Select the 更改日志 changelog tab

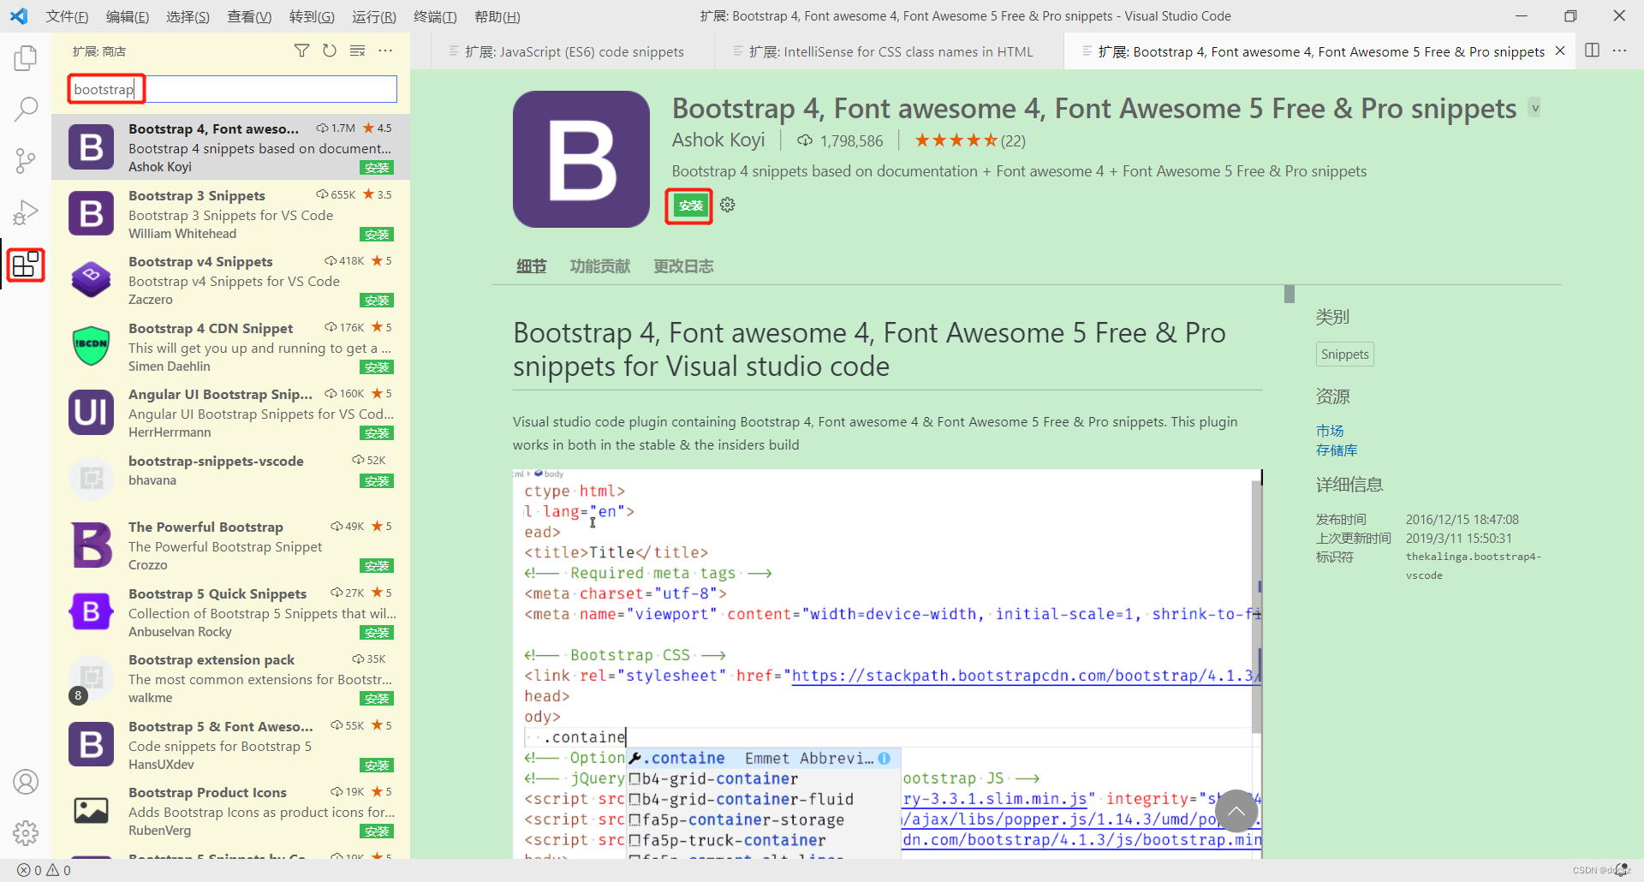point(683,266)
